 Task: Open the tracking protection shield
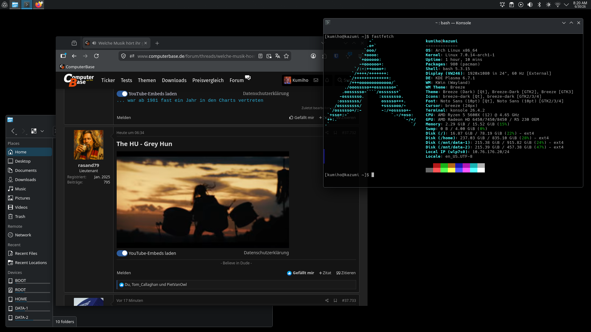tap(123, 56)
